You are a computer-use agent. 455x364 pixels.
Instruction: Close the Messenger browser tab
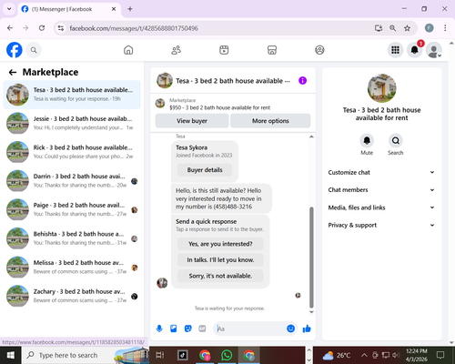click(x=114, y=9)
